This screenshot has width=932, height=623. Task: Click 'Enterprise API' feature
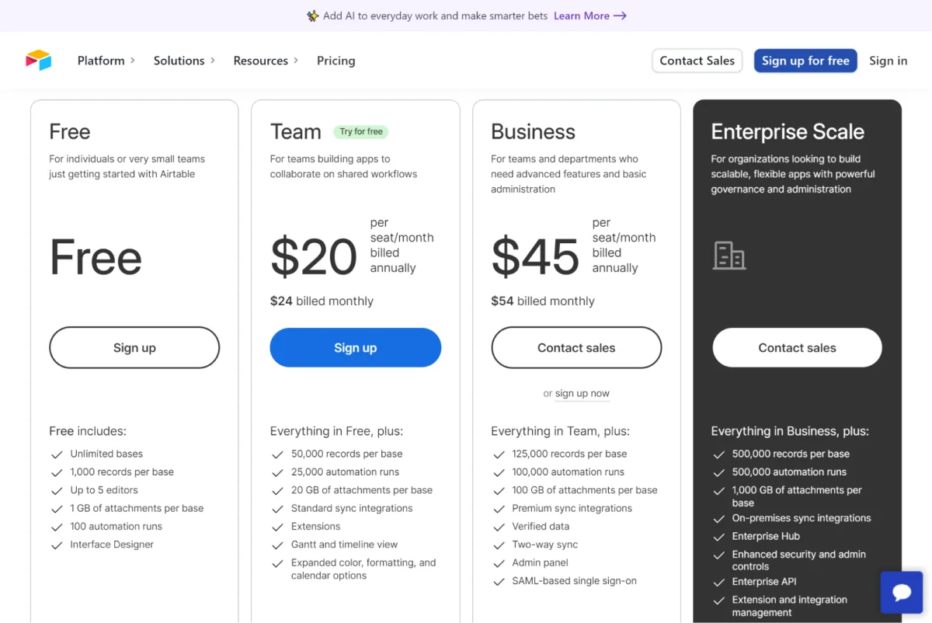[764, 582]
